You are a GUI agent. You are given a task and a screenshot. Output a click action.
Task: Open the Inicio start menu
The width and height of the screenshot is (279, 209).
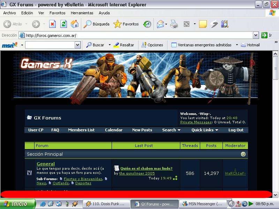click(18, 204)
